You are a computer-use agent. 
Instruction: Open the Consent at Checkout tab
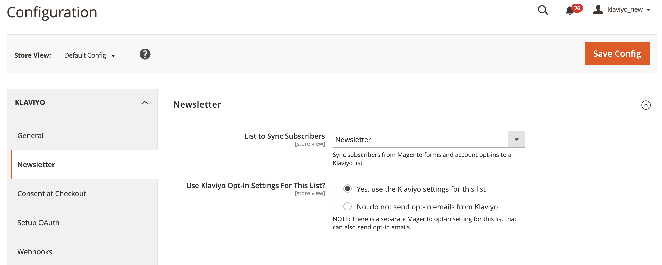coord(51,194)
